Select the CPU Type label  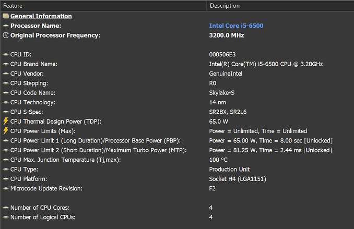pos(24,170)
